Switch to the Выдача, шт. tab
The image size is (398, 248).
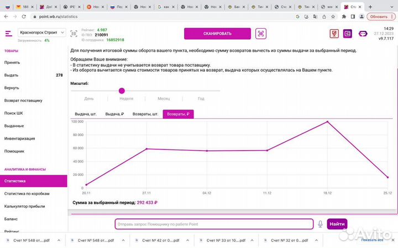pos(86,114)
